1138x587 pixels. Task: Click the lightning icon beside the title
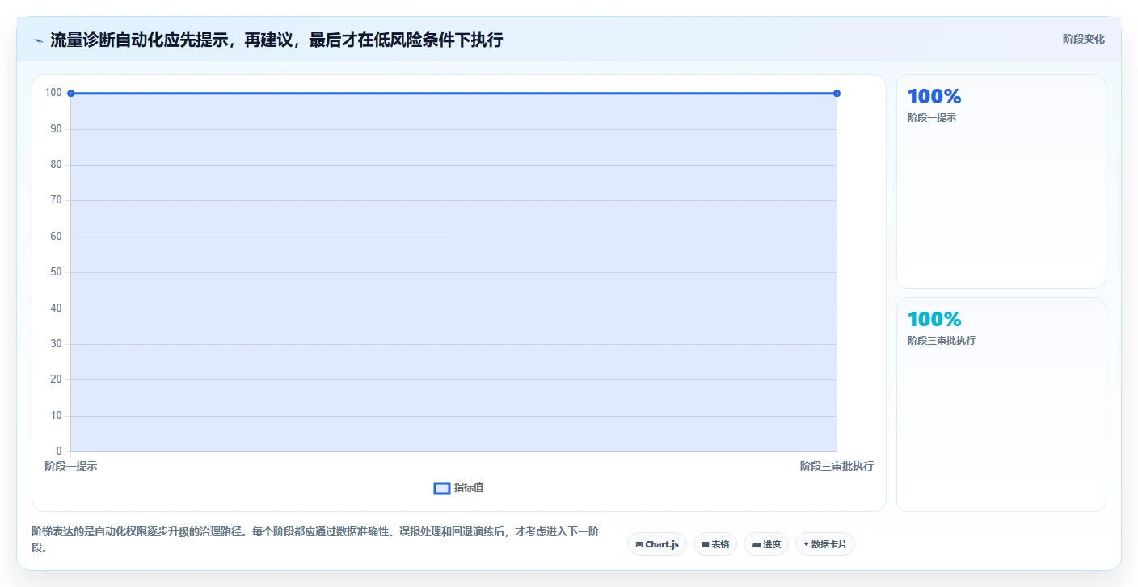pos(38,40)
